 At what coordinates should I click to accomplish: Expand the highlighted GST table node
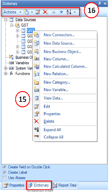(17, 30)
